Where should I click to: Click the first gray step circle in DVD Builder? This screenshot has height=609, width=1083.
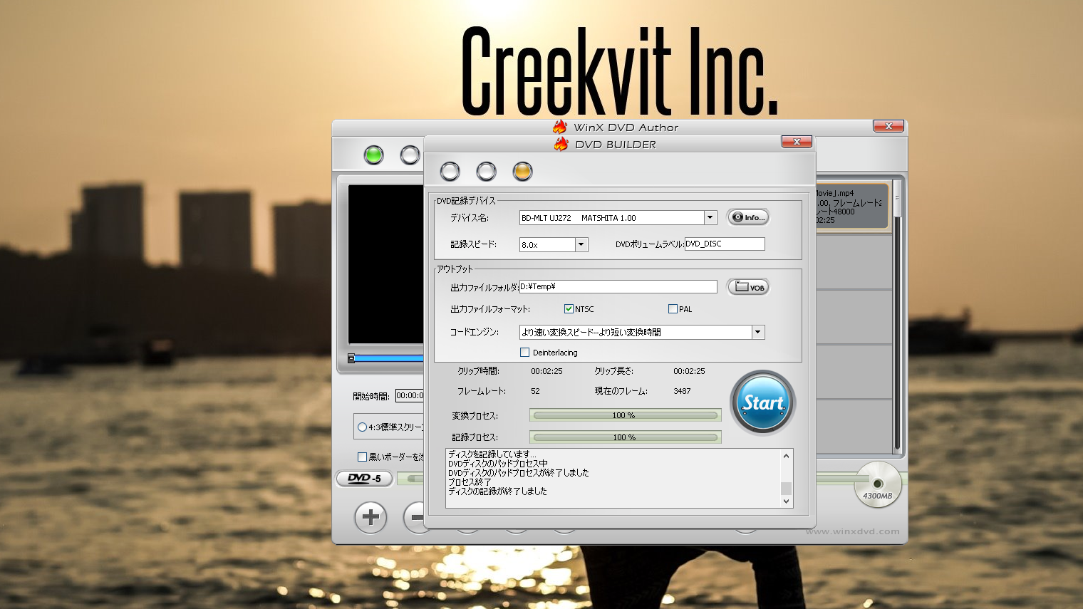click(450, 172)
